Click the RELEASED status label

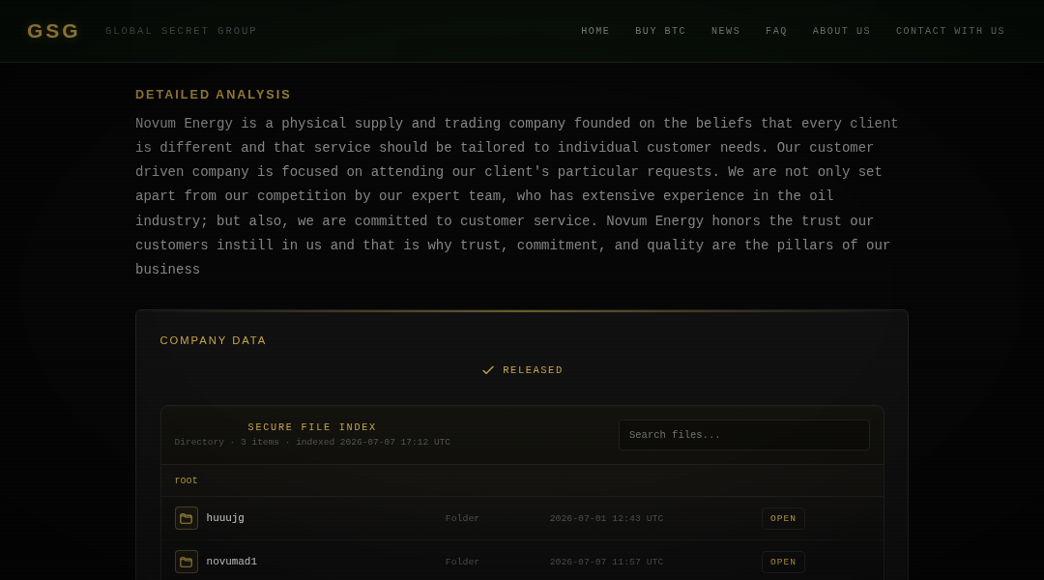533,370
